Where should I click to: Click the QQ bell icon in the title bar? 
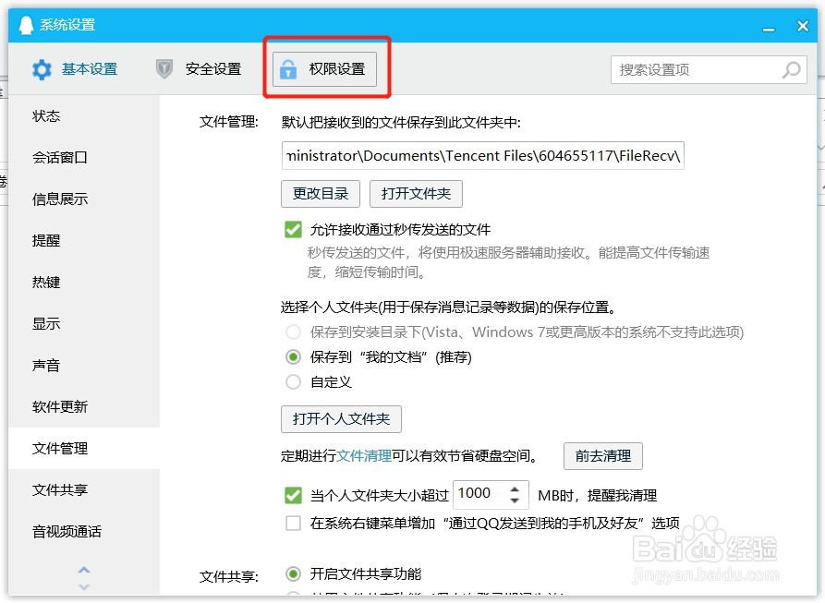coord(27,25)
